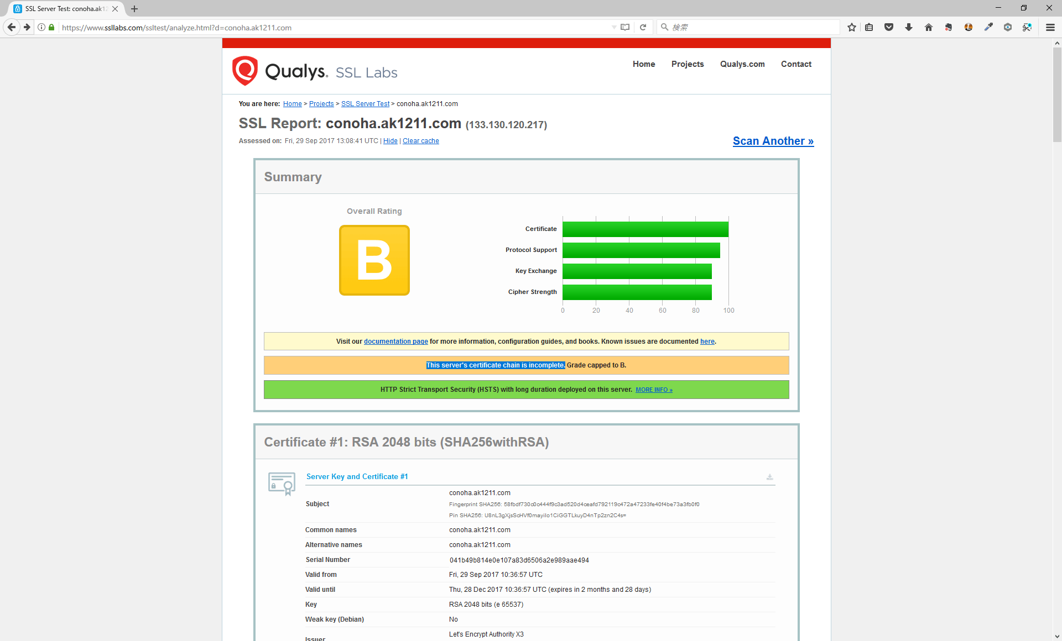This screenshot has height=641, width=1062.
Task: Open the Firefox hamburger menu
Action: point(1050,27)
